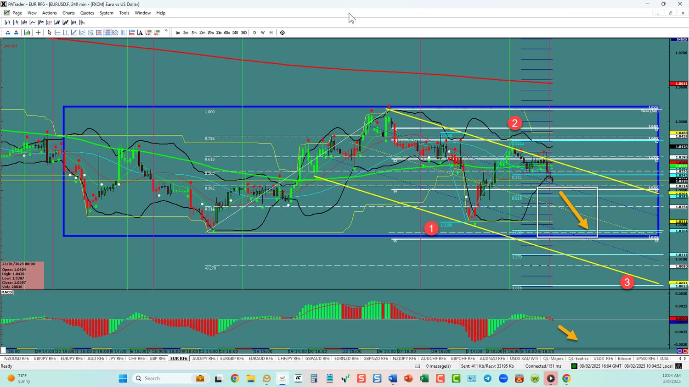Open Excel from the taskbar
The width and height of the screenshot is (689, 387).
(x=424, y=378)
